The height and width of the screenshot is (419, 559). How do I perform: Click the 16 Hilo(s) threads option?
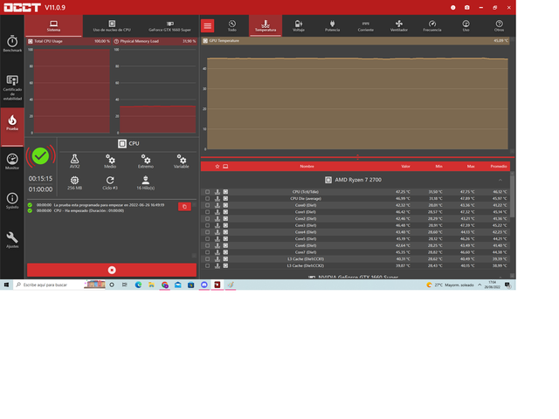tap(146, 182)
